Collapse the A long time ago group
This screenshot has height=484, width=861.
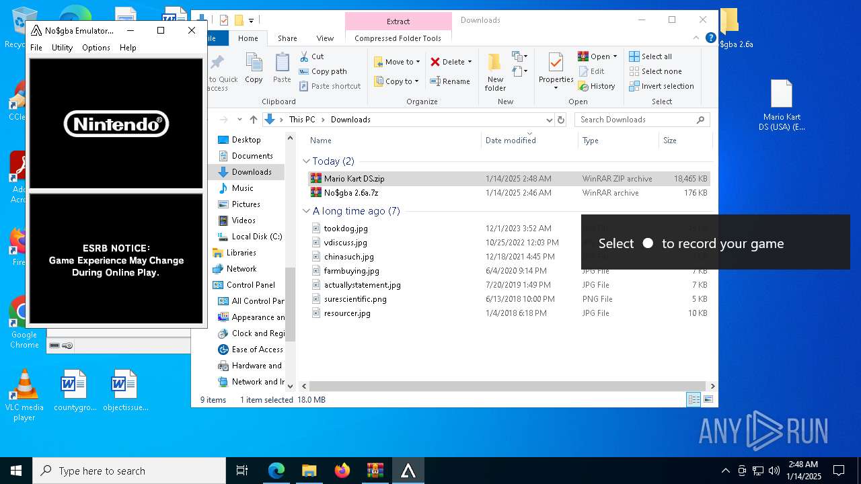306,211
